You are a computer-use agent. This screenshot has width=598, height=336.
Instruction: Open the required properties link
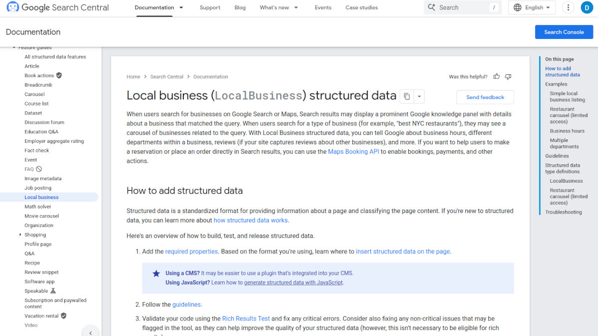[191, 251]
